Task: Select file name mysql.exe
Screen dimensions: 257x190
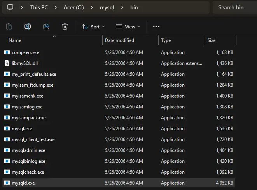Action: pyautogui.click(x=22, y=129)
